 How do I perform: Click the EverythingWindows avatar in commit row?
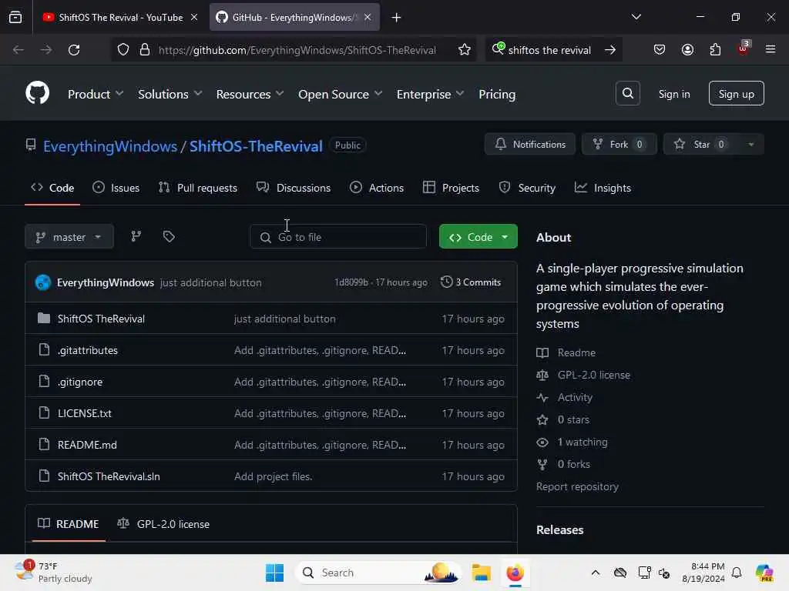tap(43, 282)
